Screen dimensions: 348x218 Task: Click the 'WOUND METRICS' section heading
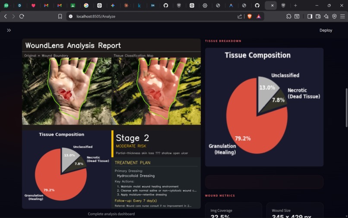click(220, 196)
